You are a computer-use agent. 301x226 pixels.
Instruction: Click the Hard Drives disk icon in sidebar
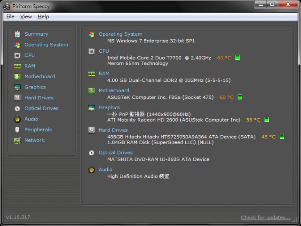click(17, 98)
